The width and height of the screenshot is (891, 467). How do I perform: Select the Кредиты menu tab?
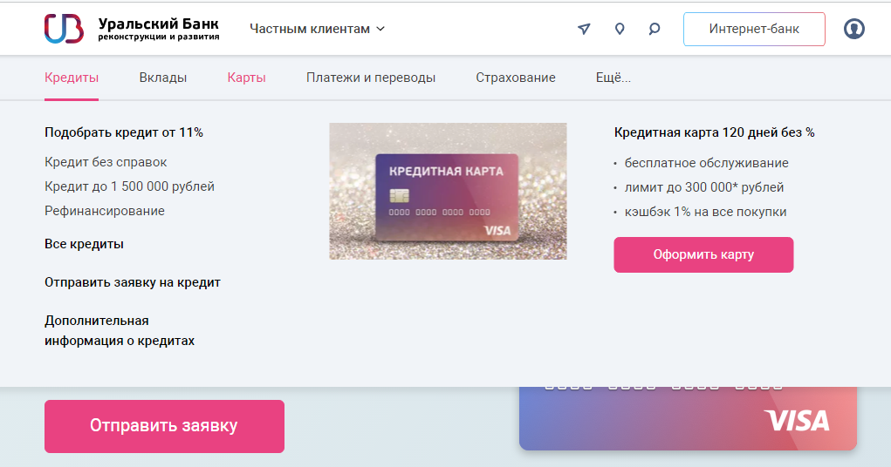point(72,78)
